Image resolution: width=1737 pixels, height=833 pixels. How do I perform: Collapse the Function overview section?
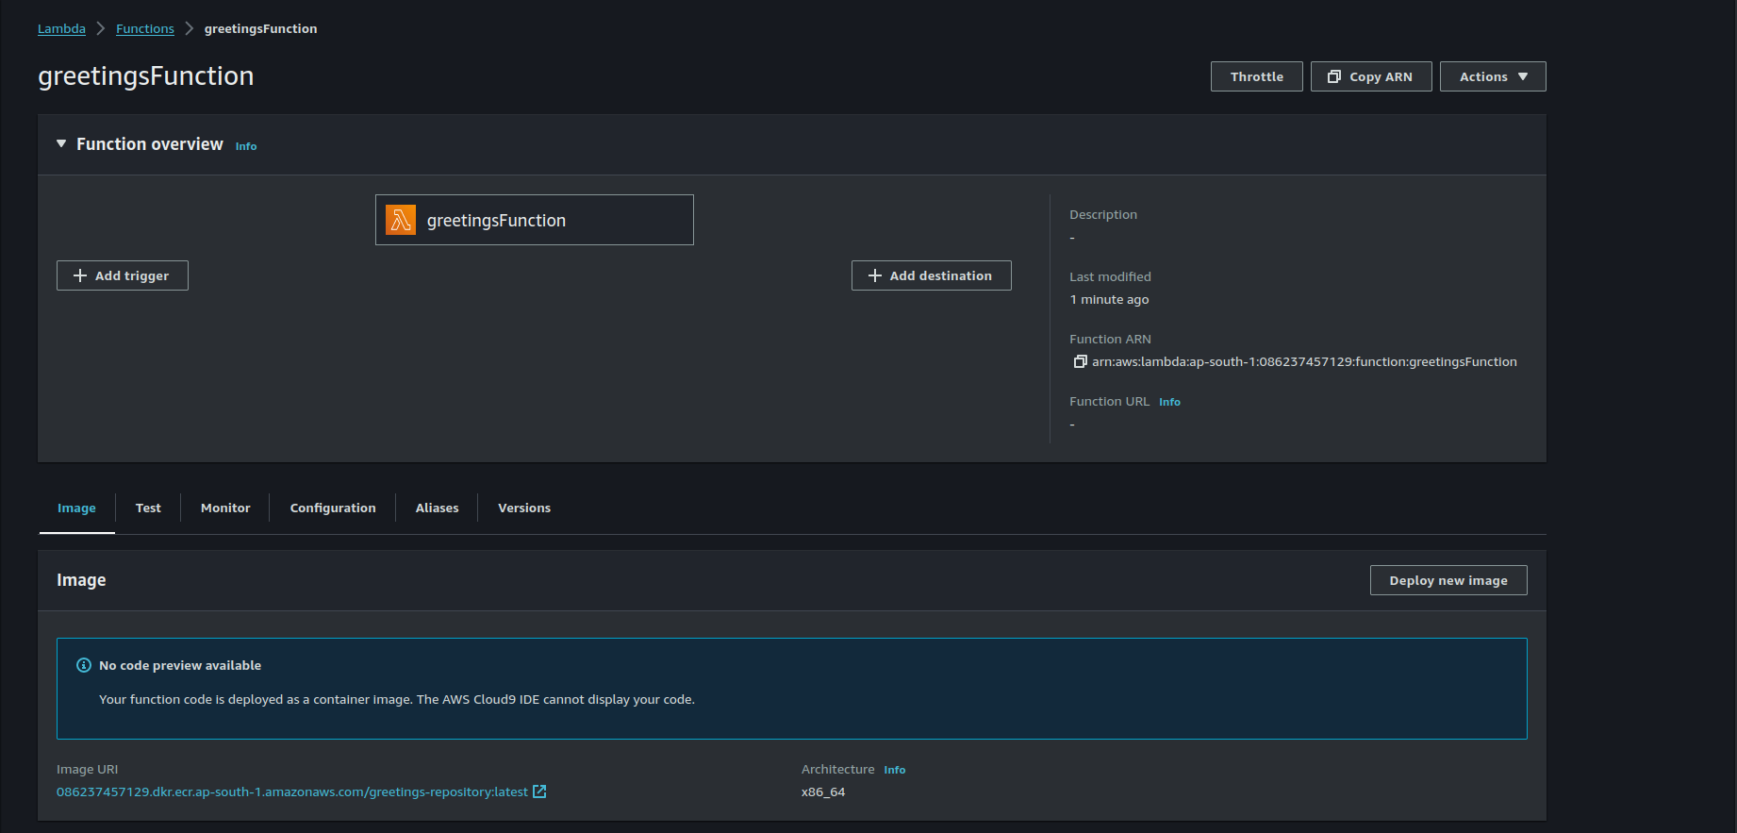coord(61,143)
